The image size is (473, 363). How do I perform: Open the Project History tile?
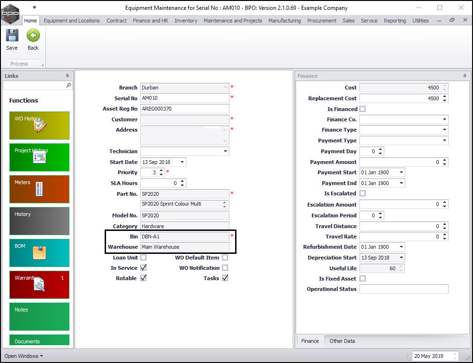[x=39, y=157]
